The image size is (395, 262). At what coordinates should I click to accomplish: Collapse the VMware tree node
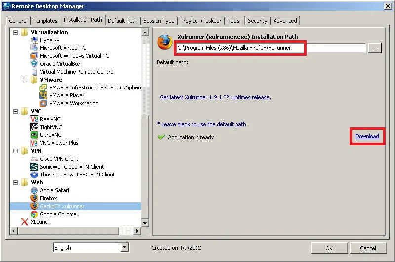click(x=25, y=80)
